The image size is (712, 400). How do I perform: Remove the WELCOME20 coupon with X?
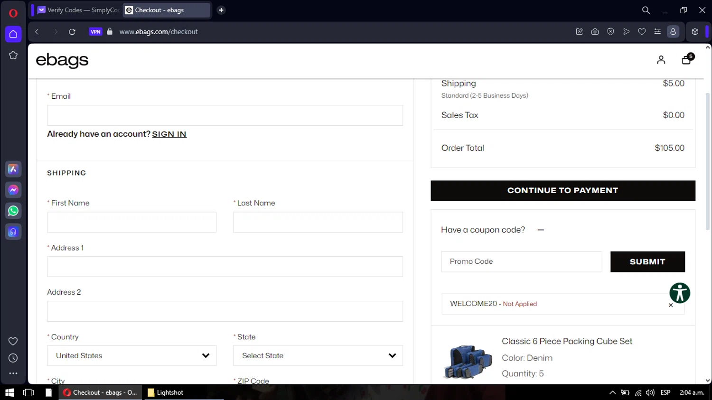[x=671, y=305]
